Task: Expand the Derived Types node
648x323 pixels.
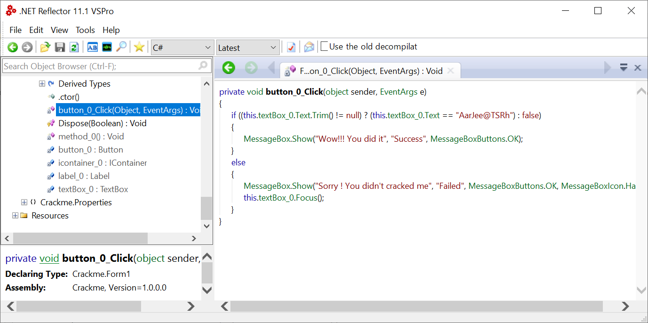Action: pyautogui.click(x=42, y=84)
